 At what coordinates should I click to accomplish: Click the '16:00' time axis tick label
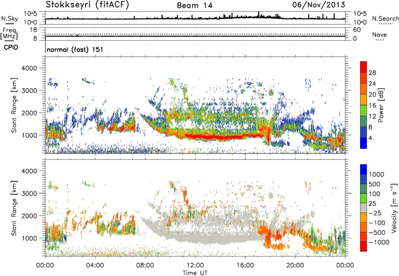(x=245, y=266)
